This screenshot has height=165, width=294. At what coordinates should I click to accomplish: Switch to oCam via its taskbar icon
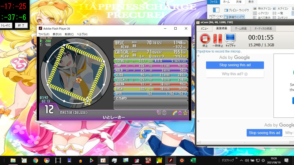coord(103,160)
